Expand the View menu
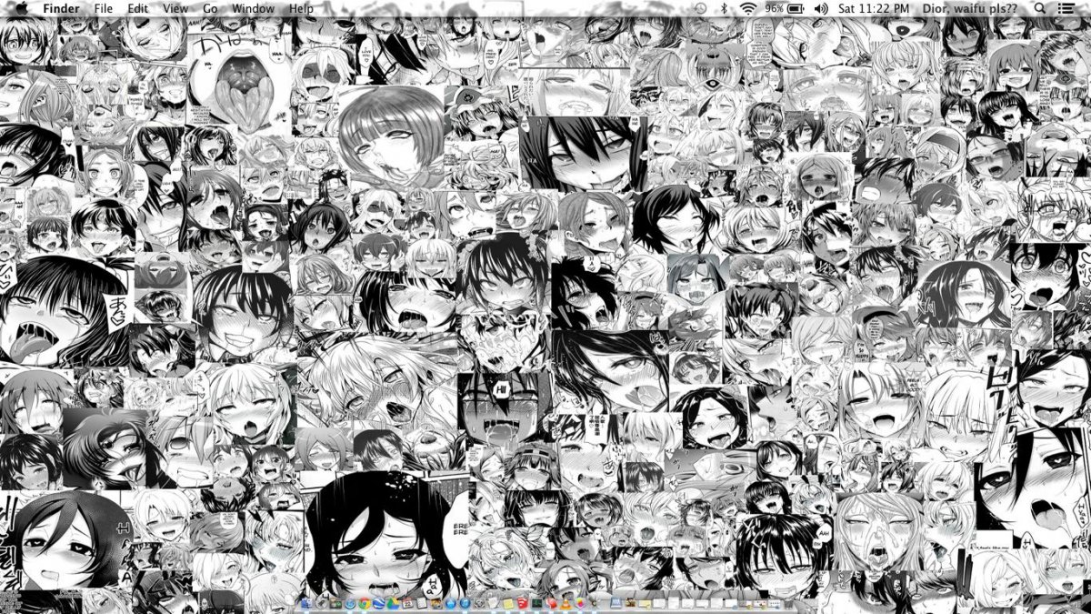 click(x=175, y=8)
